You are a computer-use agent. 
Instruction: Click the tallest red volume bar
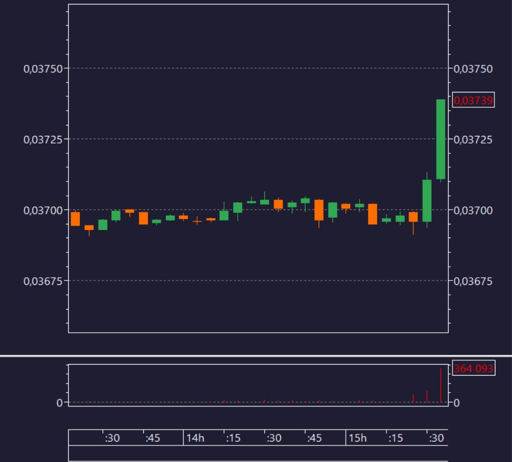point(441,386)
